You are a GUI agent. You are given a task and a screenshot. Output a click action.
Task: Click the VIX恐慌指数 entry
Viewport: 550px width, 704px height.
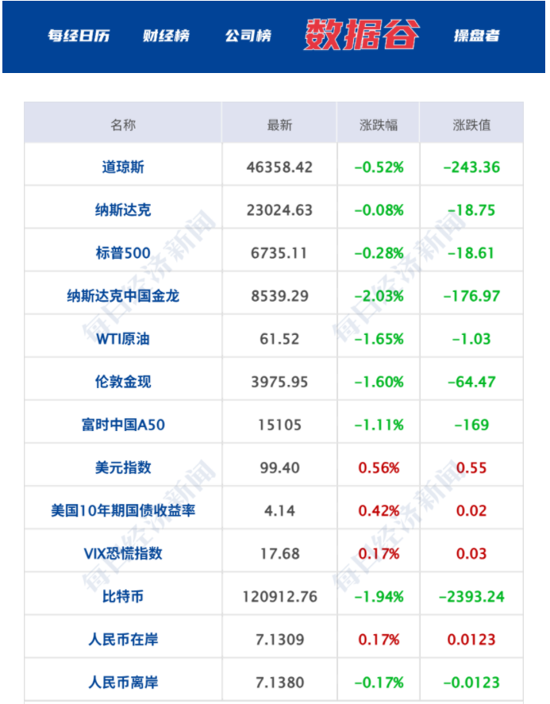(123, 553)
